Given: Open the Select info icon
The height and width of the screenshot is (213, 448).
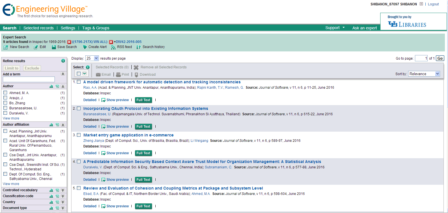Looking at the screenshot, I should tap(88, 67).
